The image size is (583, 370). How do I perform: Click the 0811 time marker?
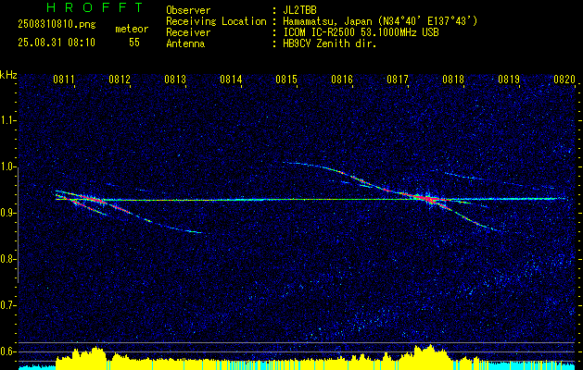(x=64, y=80)
